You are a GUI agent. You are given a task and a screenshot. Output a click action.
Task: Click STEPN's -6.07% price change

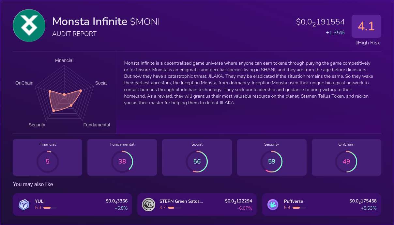245,208
